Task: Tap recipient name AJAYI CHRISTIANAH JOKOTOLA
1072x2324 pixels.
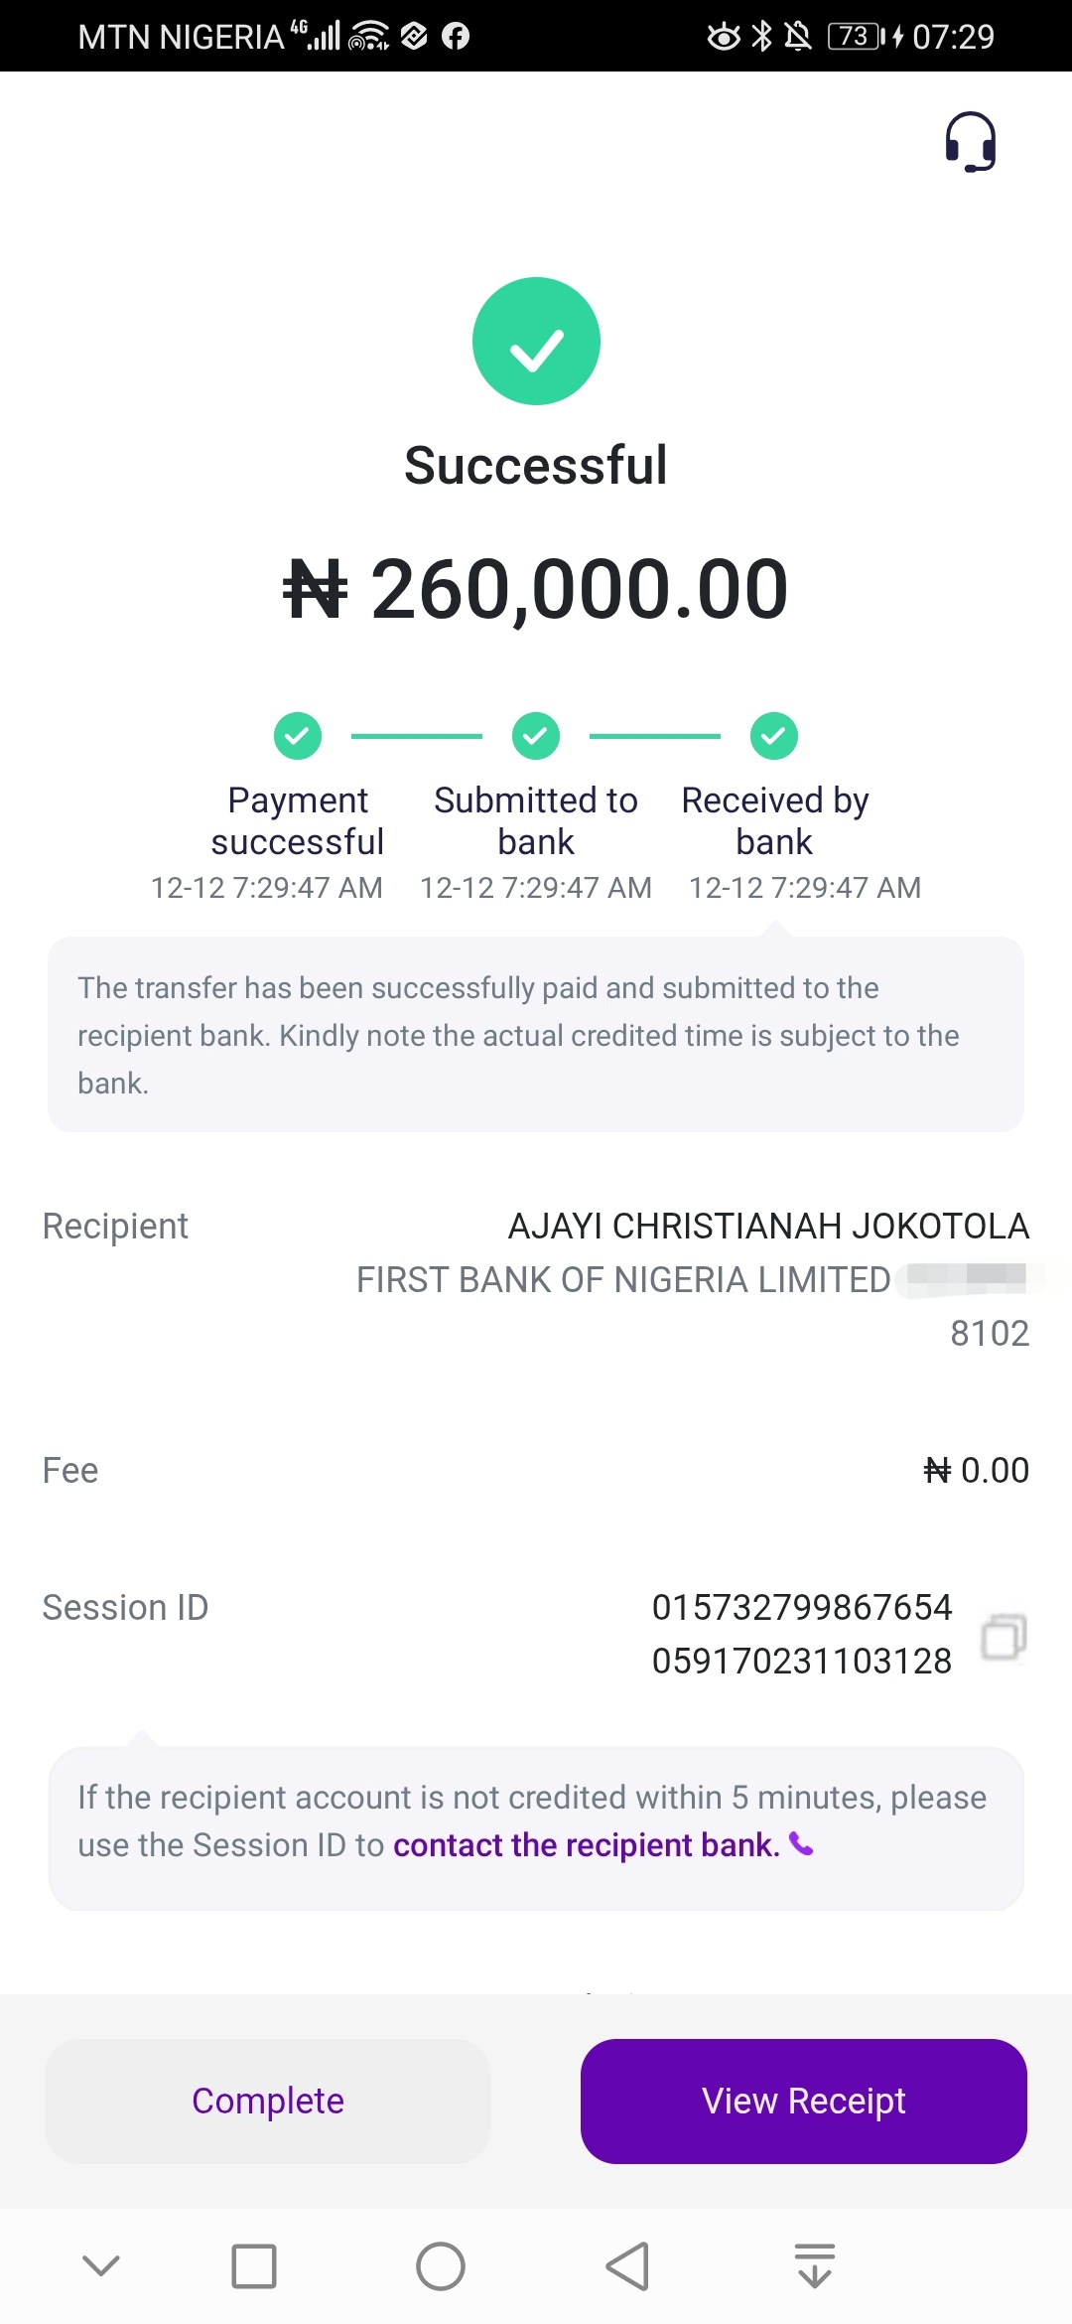Action: coord(768,1227)
